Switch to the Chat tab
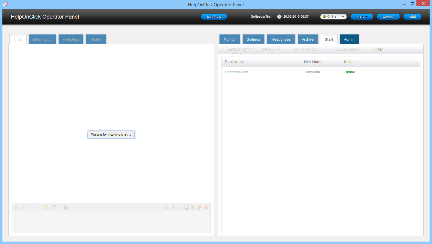 [x=18, y=39]
